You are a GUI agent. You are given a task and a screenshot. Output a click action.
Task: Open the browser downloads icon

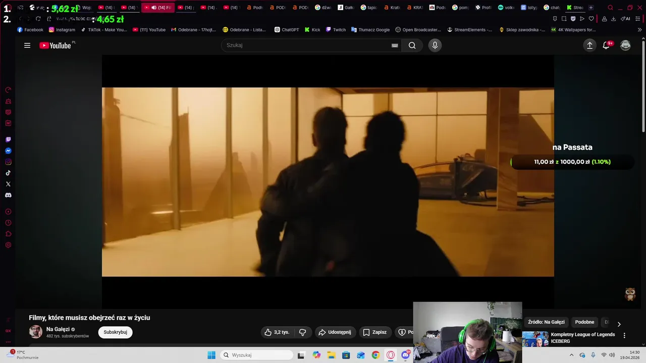tap(613, 19)
